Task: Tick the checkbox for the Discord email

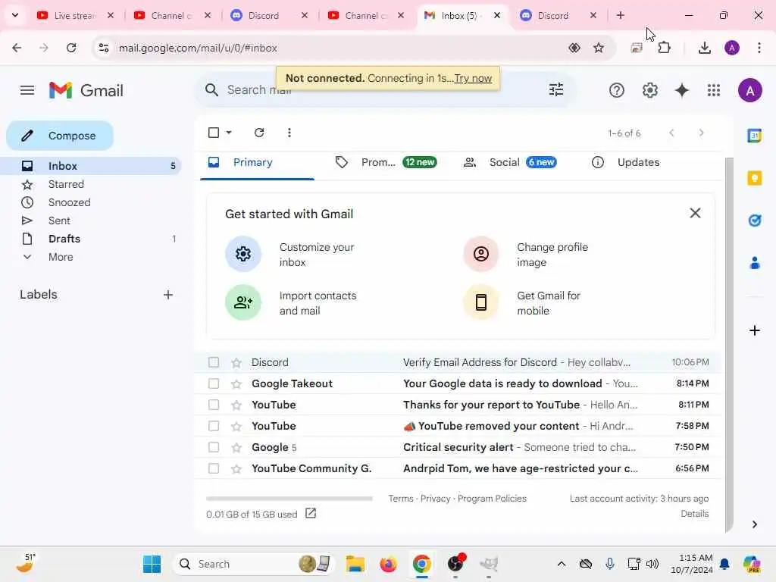Action: click(214, 362)
